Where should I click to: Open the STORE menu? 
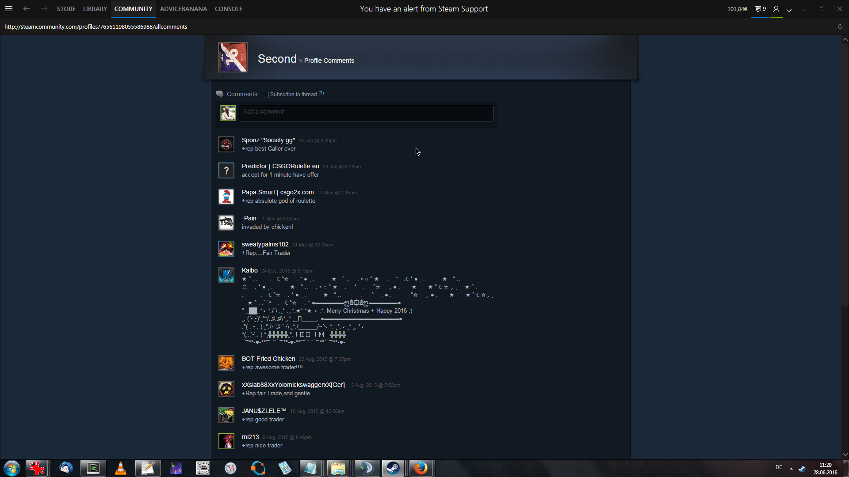66,9
